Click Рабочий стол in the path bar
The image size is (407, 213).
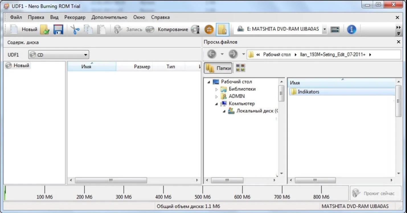coord(277,54)
